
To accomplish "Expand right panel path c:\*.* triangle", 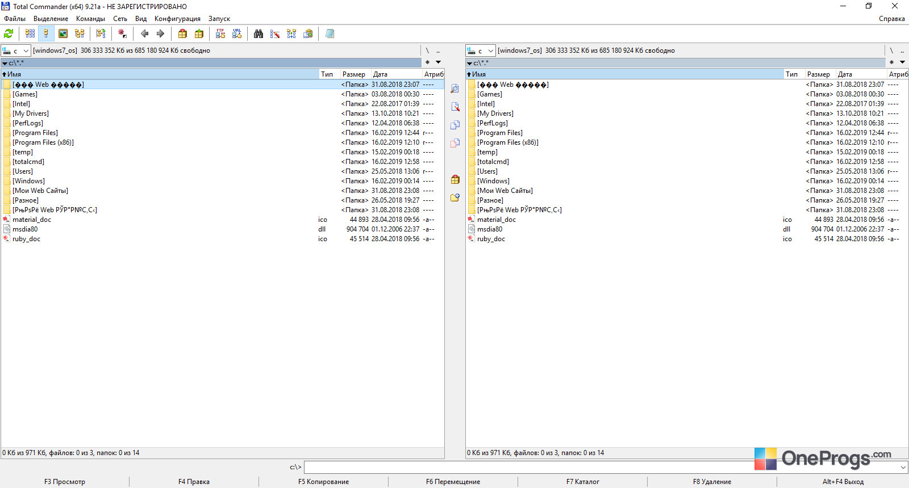I will (469, 63).
